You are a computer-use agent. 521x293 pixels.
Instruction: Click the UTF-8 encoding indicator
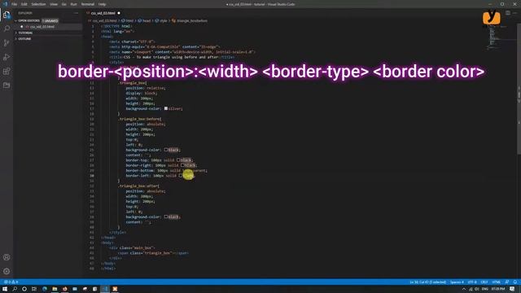472,282
